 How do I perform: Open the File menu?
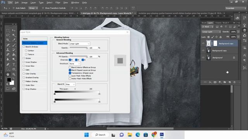pos(10,3)
